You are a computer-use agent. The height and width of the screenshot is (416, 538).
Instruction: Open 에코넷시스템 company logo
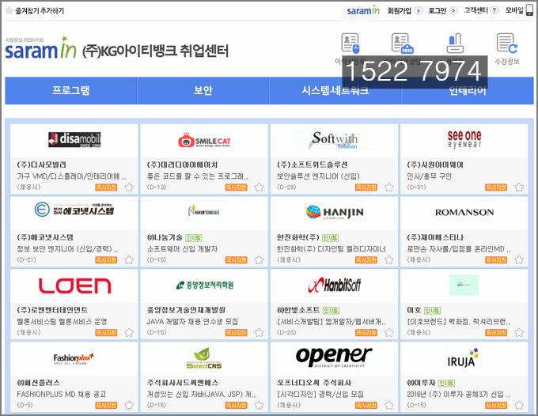[x=74, y=210]
